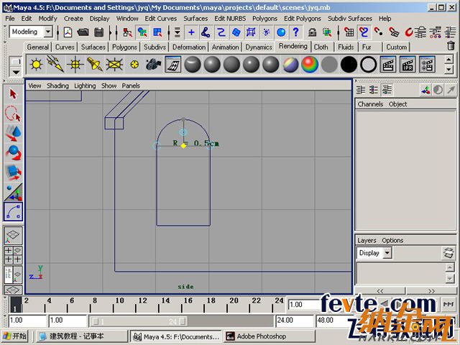
Task: Click the IPR render shelf icon
Action: point(408,65)
